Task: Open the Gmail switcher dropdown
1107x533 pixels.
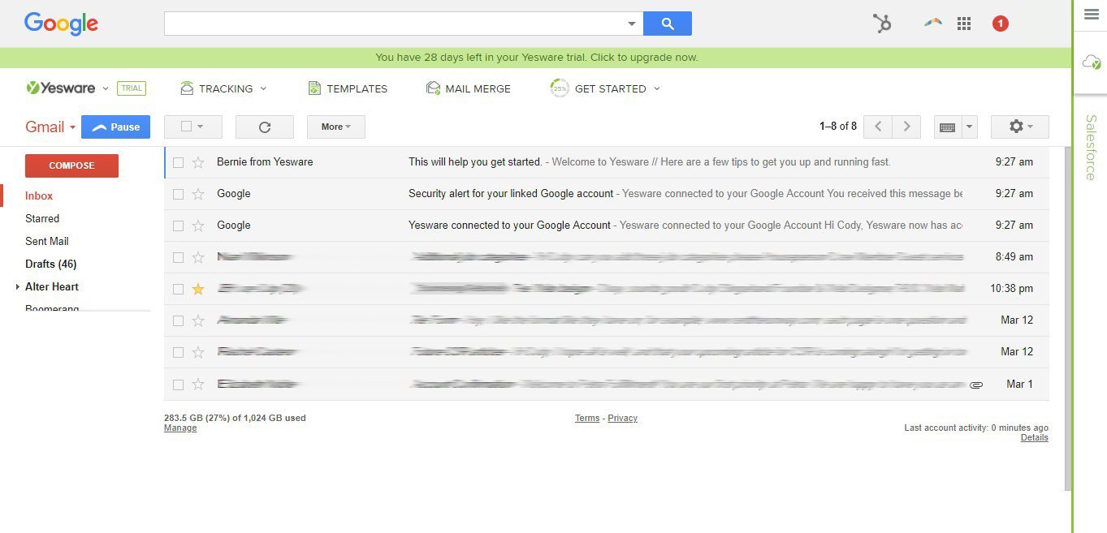Action: (x=50, y=127)
